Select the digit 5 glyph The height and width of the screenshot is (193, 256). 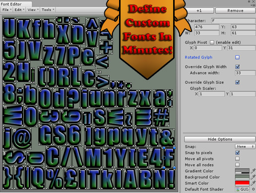(x=9, y=50)
